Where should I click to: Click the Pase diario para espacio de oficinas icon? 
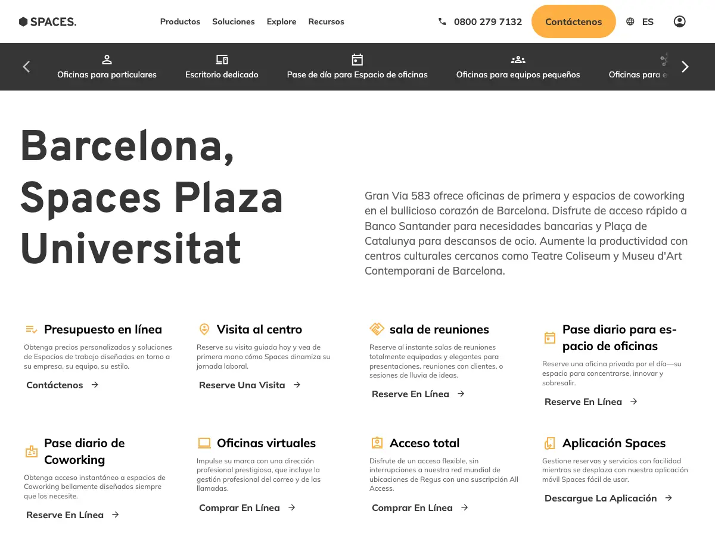tap(550, 338)
